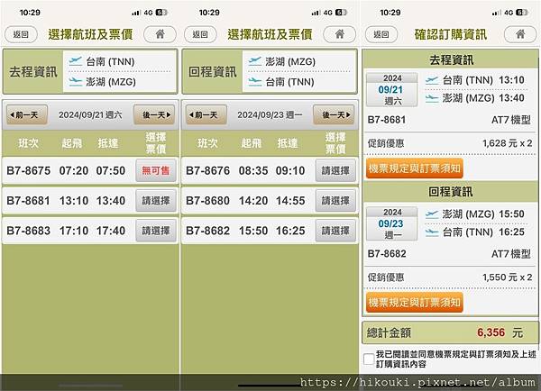This screenshot has width=541, height=391.
Task: Tap plane icon beside 台南 (TNN) 16:25
Action: tap(432, 232)
